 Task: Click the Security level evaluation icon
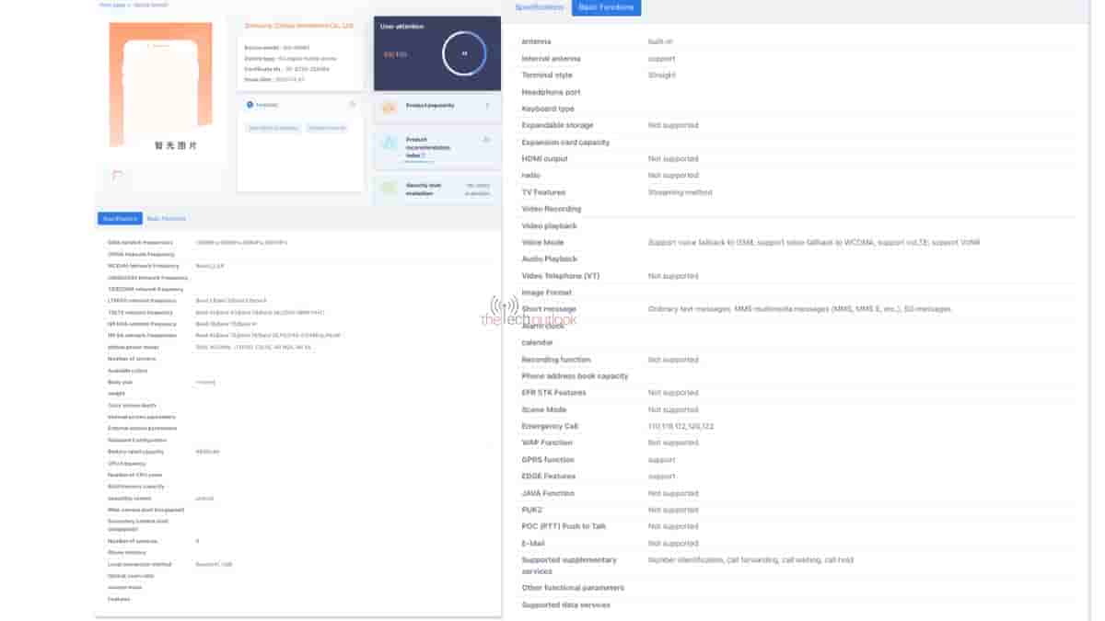tap(389, 188)
